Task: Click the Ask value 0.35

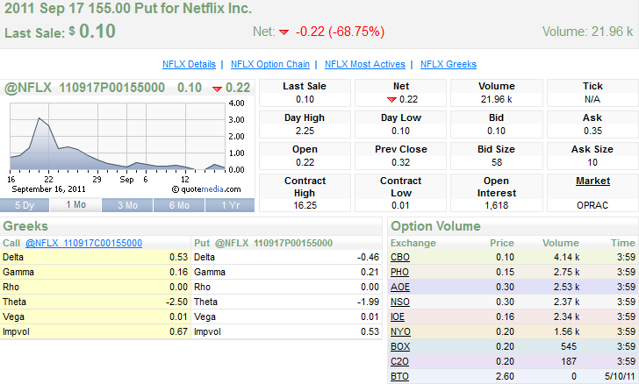Action: (592, 132)
